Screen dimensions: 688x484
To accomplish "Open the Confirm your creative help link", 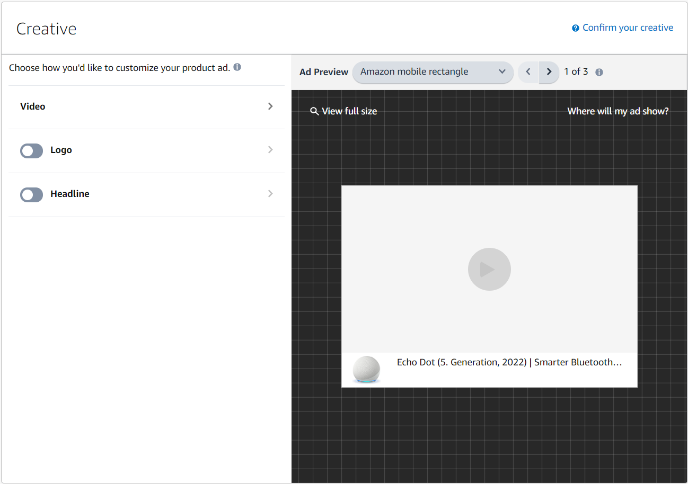I will (x=628, y=28).
